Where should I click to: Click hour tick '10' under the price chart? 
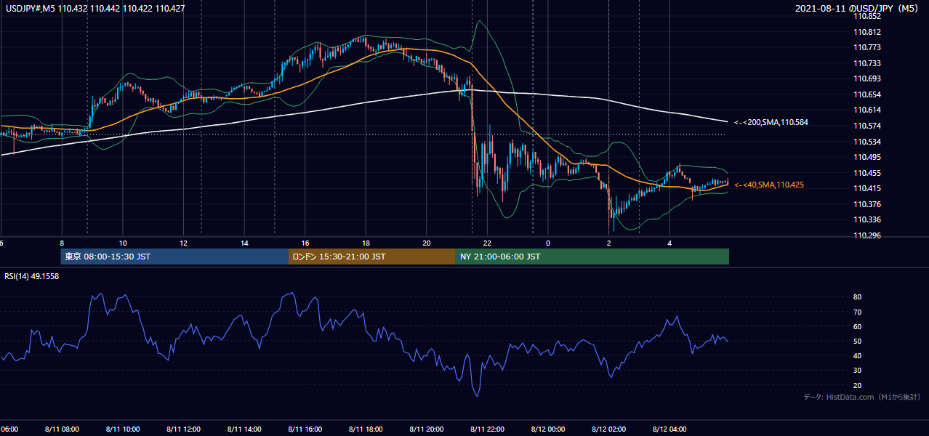tap(123, 243)
